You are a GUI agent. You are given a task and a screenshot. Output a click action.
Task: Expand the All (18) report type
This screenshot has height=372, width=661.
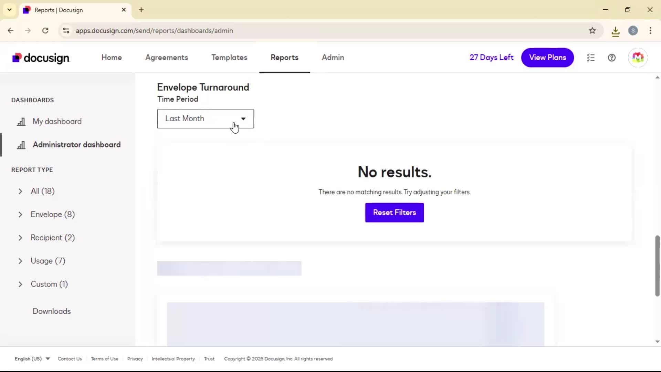(x=20, y=192)
